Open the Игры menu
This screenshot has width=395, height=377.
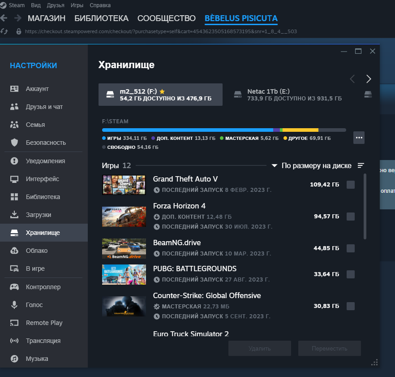77,5
